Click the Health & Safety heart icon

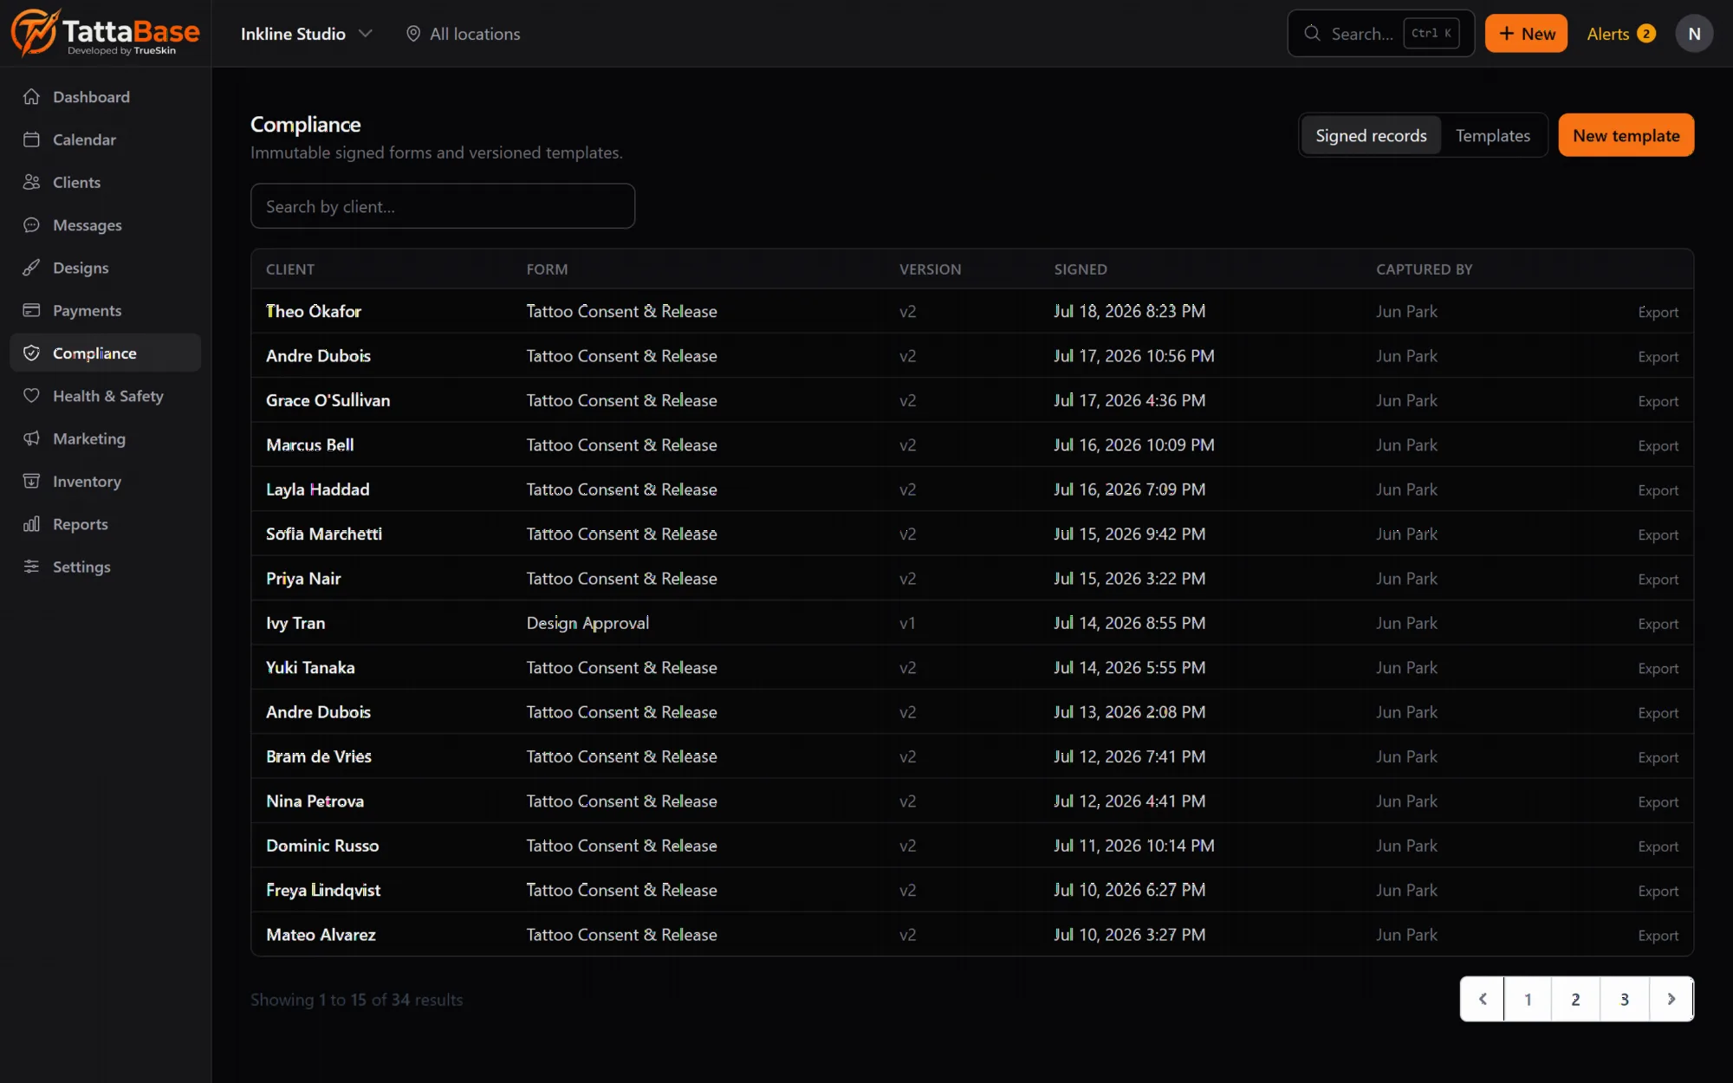click(x=32, y=396)
